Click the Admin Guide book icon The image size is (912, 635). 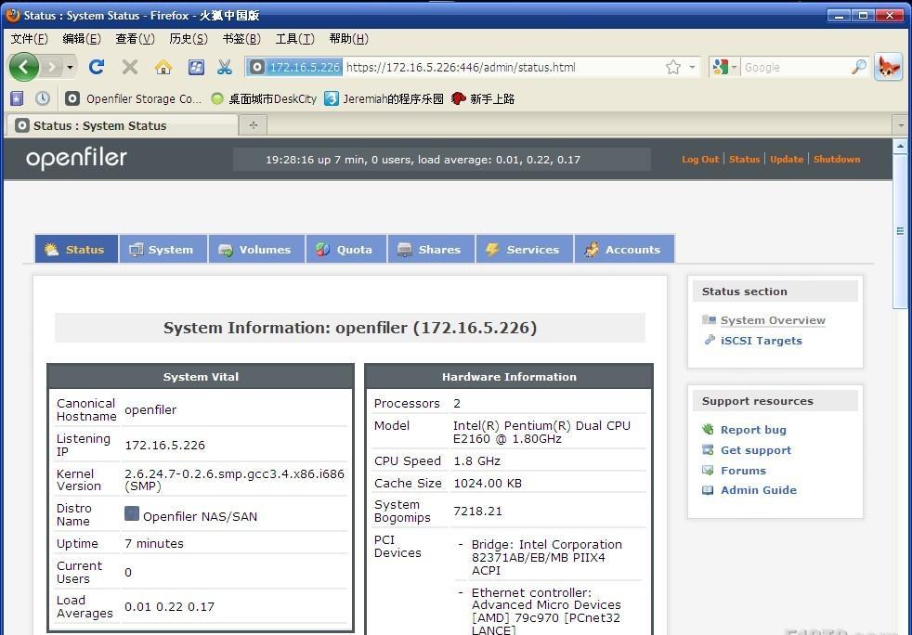(708, 490)
